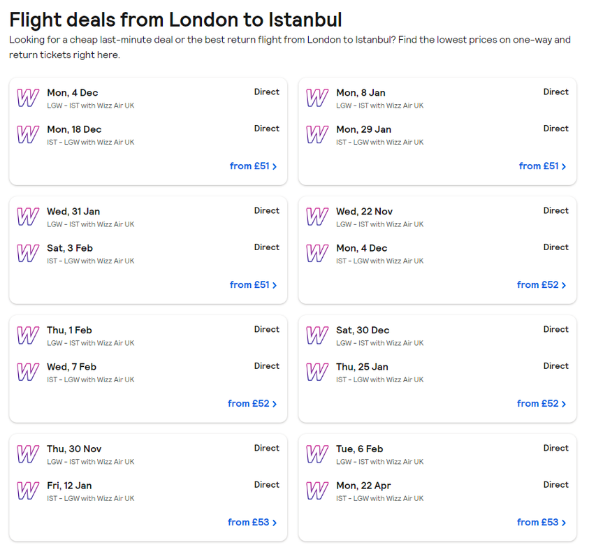Open the £53 deal for 6 Feb–22 Apr
The width and height of the screenshot is (596, 552).
pyautogui.click(x=542, y=523)
